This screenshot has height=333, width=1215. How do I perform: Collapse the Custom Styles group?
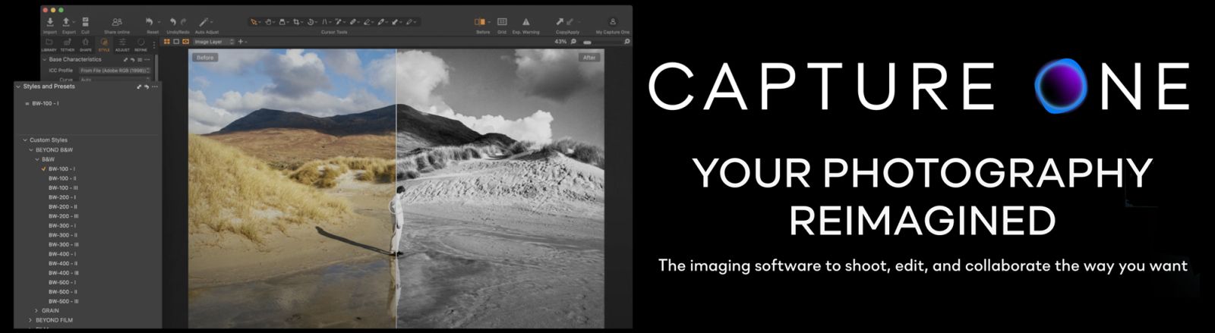click(25, 140)
